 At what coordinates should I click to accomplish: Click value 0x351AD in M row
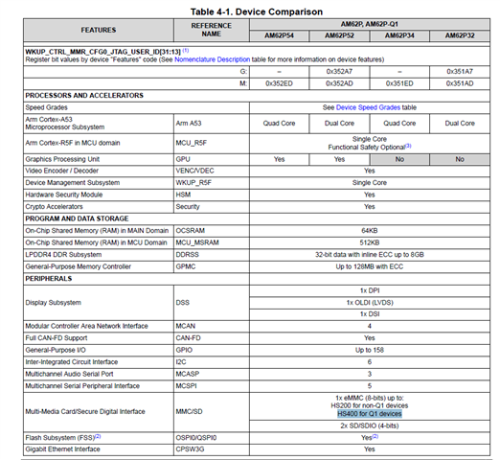[460, 83]
